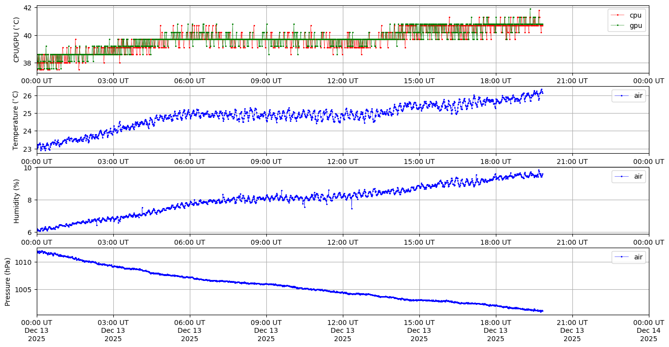Click the 26 tick on Temperature axis
This screenshot has height=347, width=669.
pyautogui.click(x=27, y=96)
